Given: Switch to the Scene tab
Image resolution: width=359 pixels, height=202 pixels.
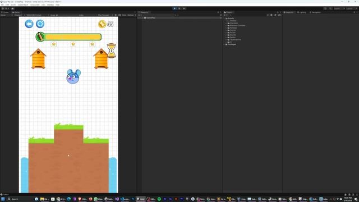Looking at the screenshot, I should (5, 12).
